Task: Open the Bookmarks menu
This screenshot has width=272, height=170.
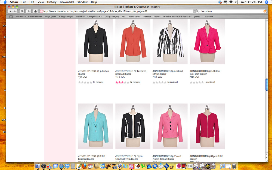Action: 67,2
